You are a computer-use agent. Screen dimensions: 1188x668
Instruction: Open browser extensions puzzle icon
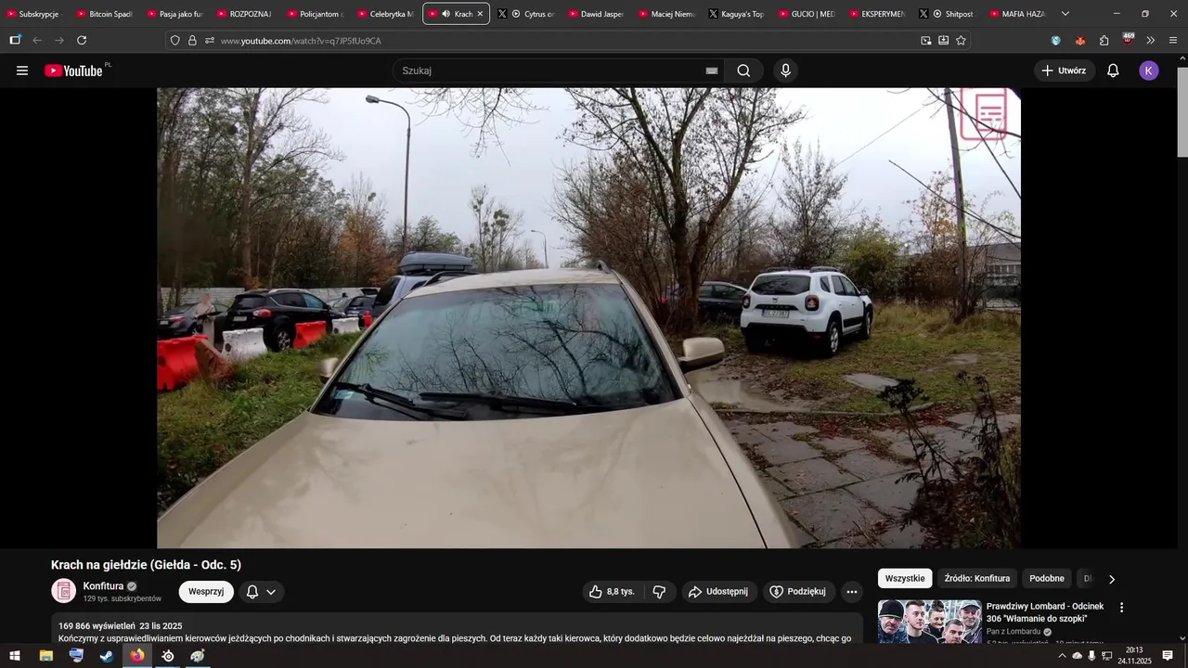pos(1104,41)
